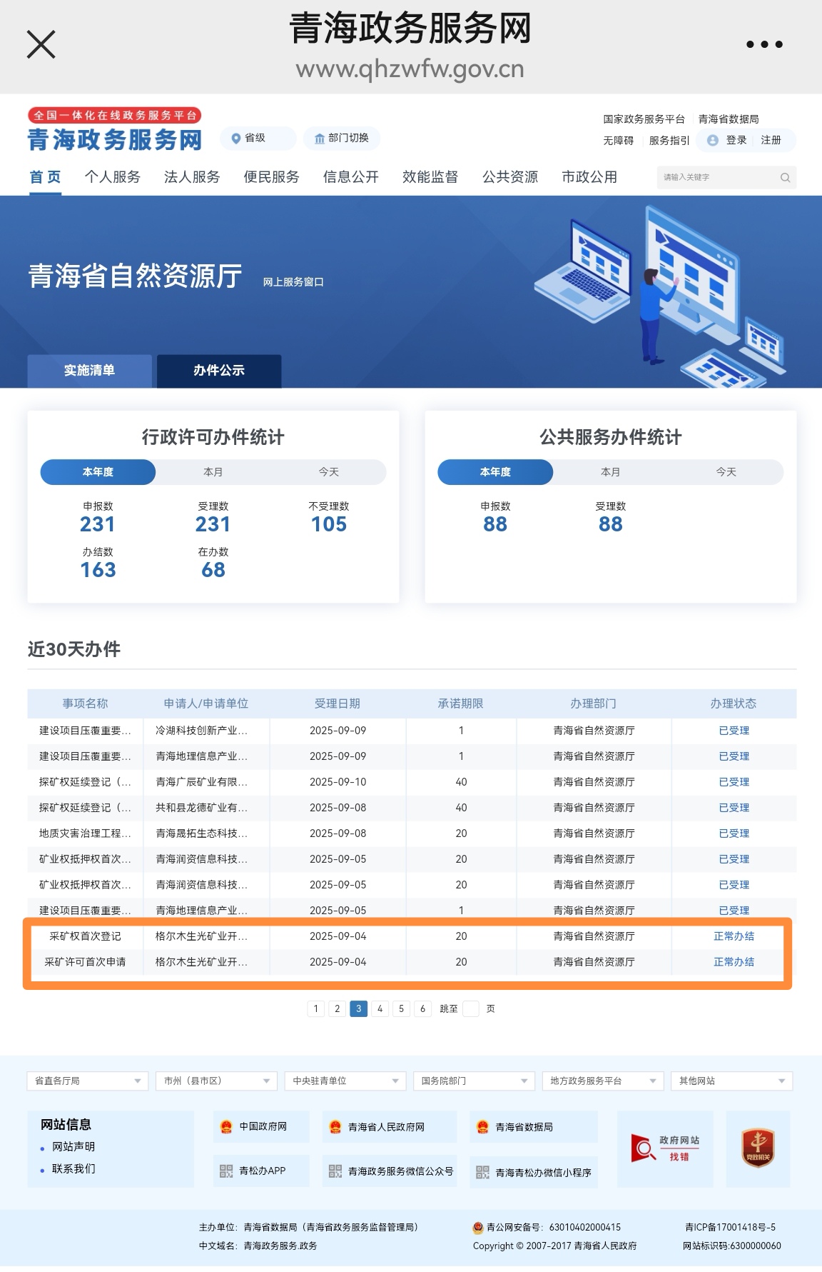822x1272 pixels.
Task: Focus the keyword search input field
Action: tap(717, 178)
